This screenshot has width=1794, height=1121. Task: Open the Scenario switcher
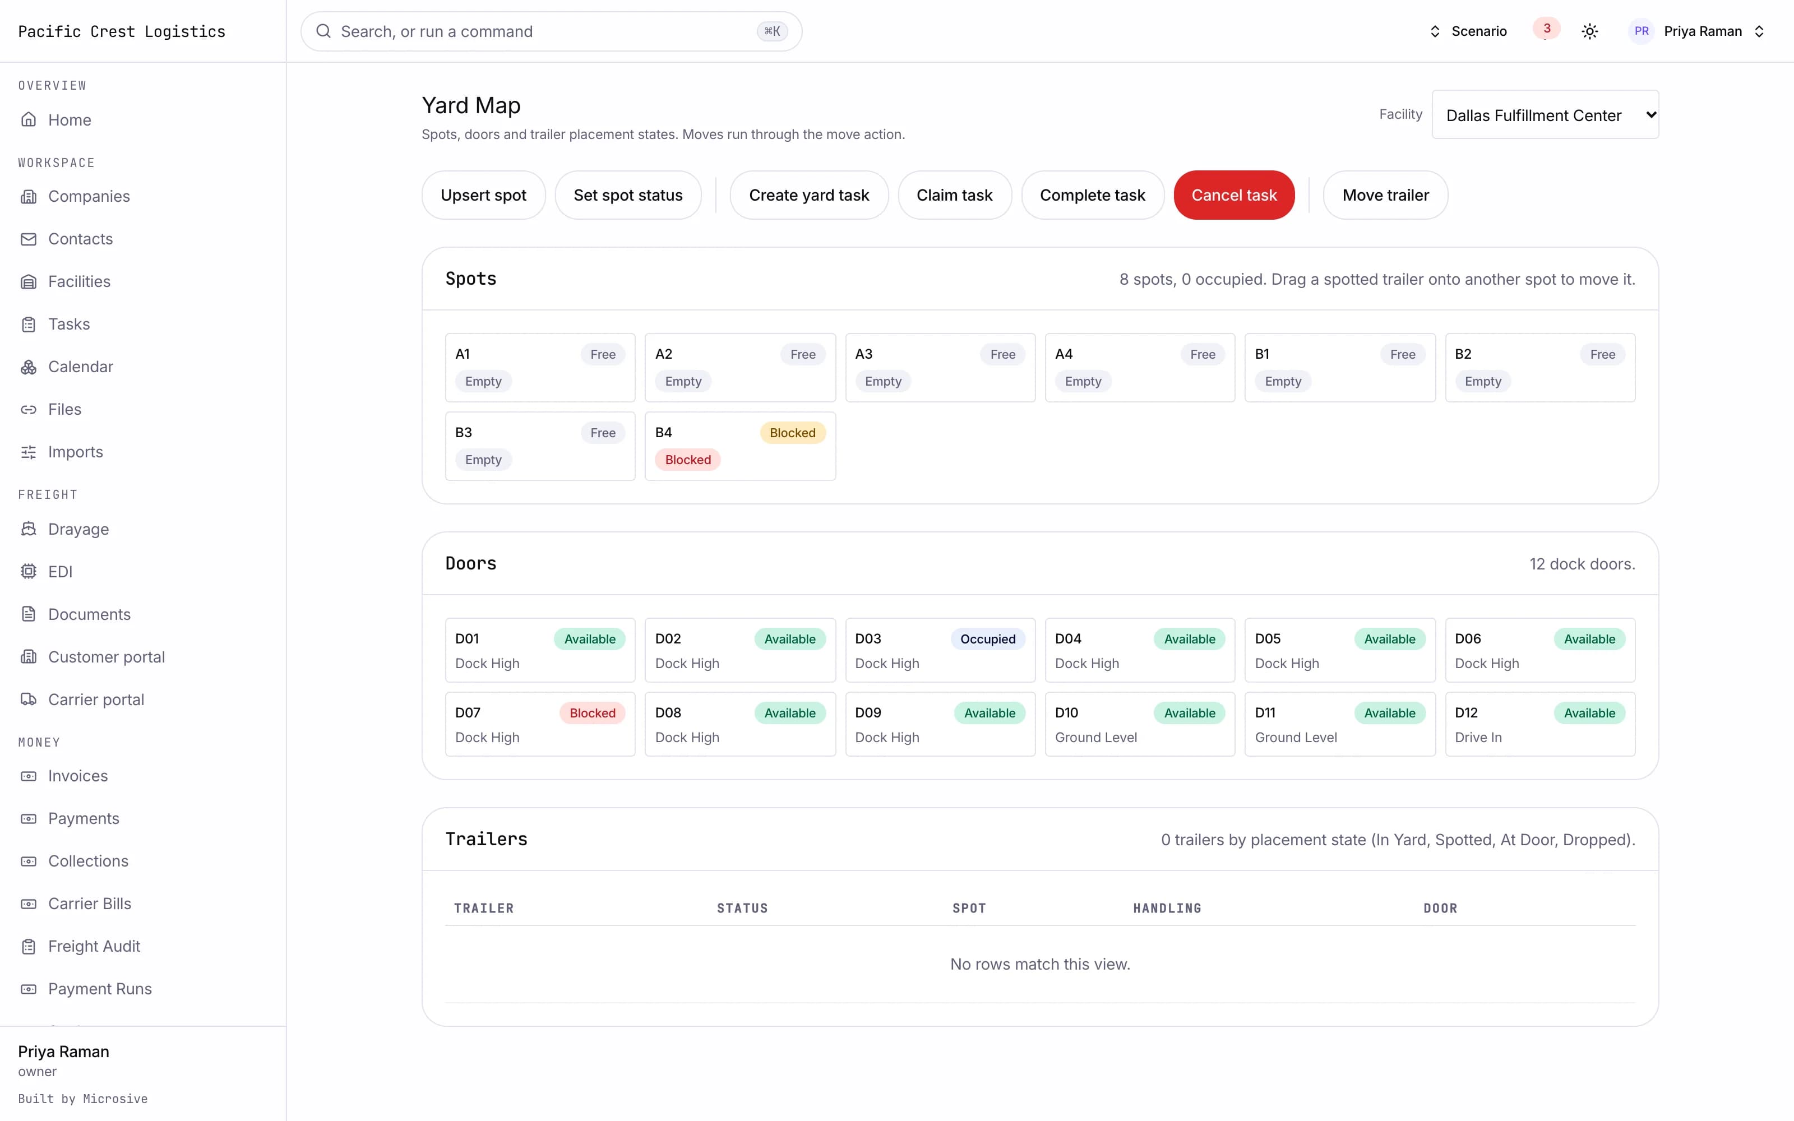[1468, 31]
